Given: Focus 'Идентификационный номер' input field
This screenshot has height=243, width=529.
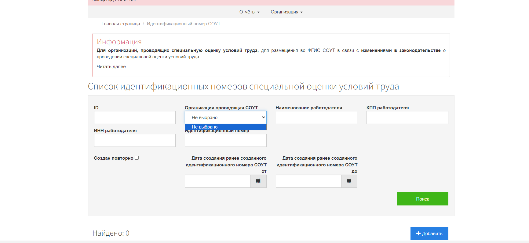Looking at the screenshot, I should click(x=226, y=140).
